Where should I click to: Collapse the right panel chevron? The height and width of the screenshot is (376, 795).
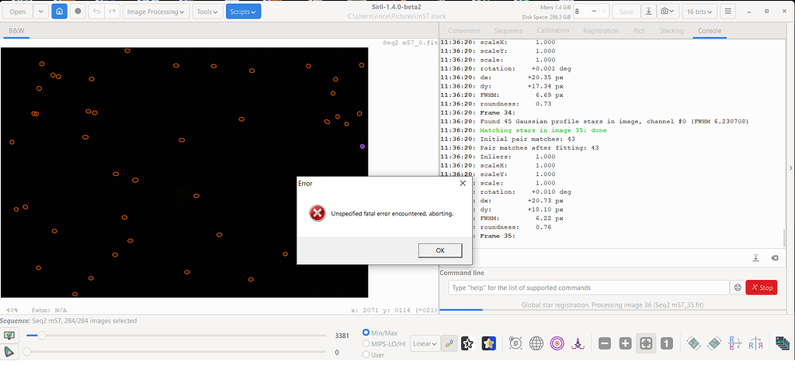coord(790,168)
